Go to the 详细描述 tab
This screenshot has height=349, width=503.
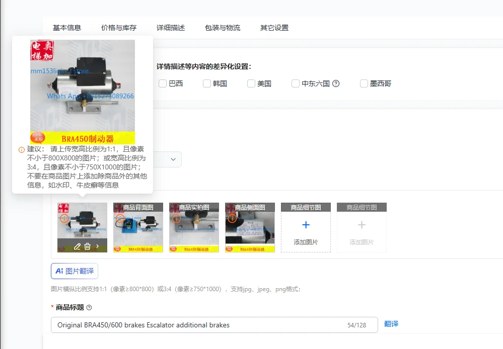pos(171,28)
